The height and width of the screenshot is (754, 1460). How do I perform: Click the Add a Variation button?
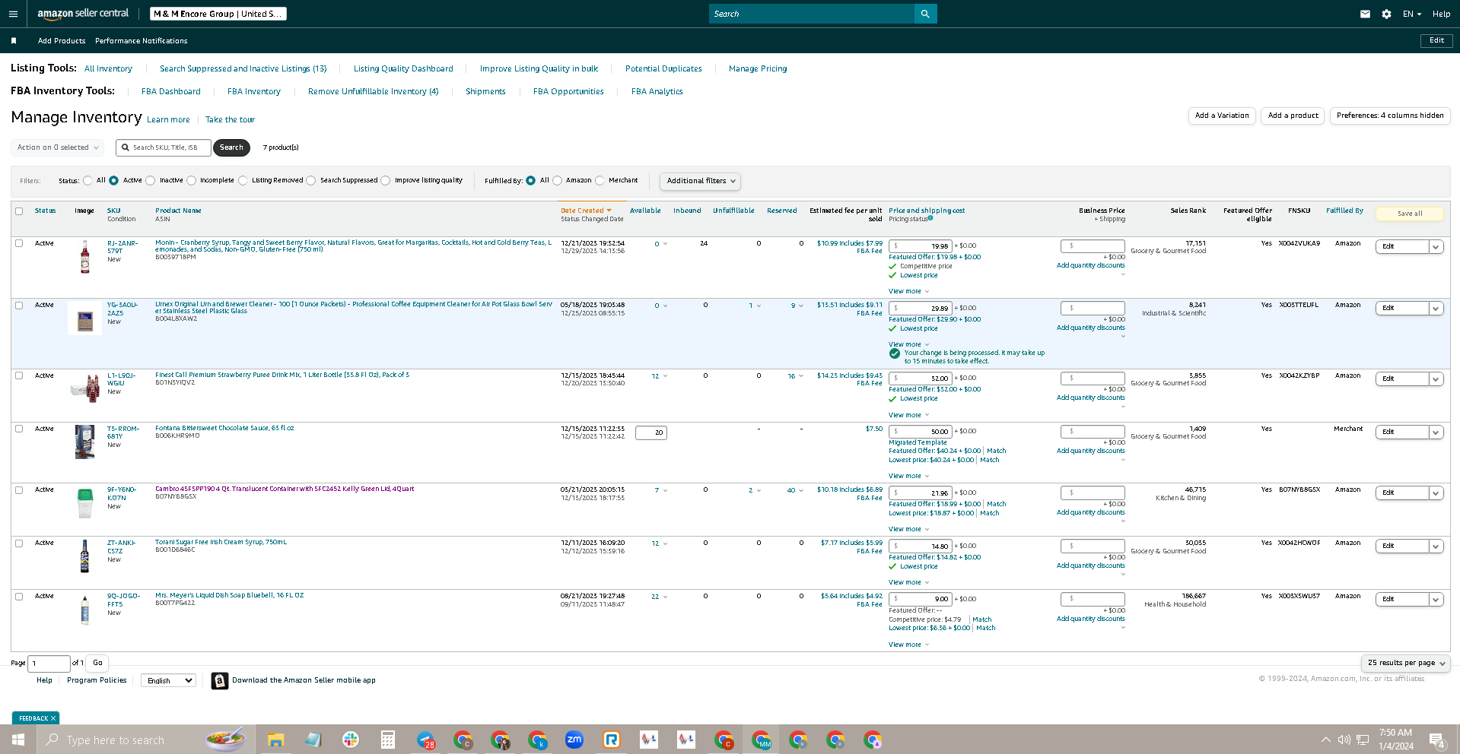pyautogui.click(x=1222, y=116)
